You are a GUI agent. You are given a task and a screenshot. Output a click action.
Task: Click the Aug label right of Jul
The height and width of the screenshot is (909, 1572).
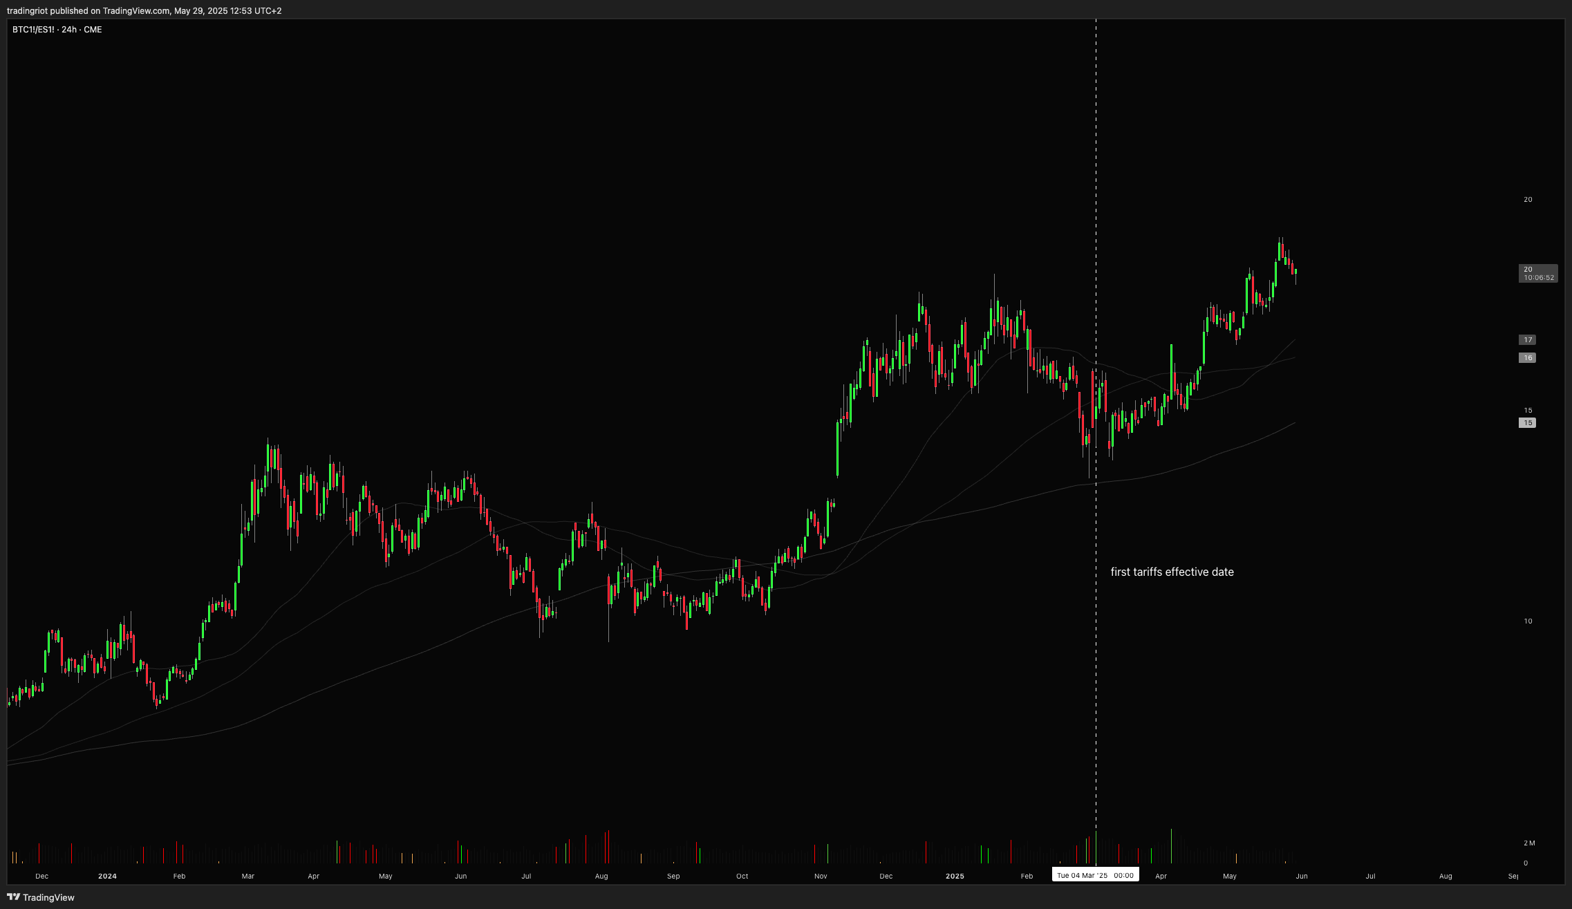1445,877
